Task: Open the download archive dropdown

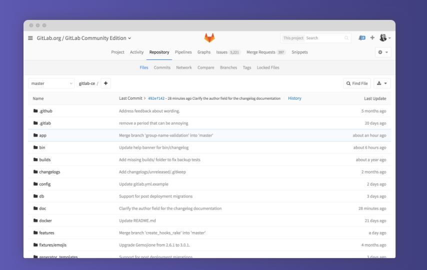Action: tap(382, 83)
